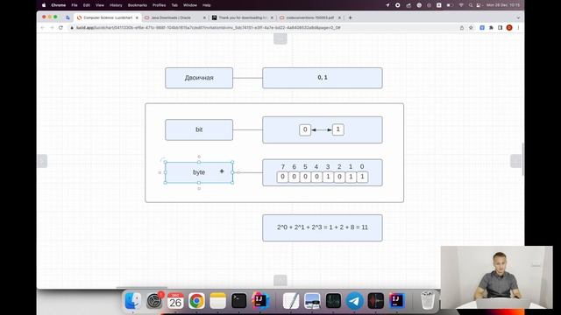Click the date and time in menu bar
The width and height of the screenshot is (561, 315).
coord(503,5)
